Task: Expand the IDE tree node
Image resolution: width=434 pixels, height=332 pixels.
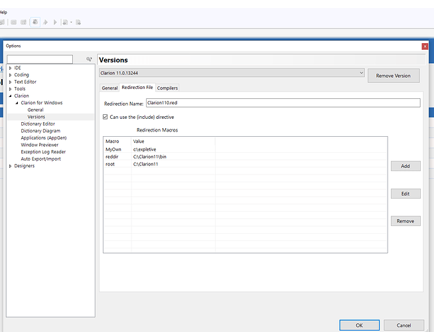Action: point(10,68)
